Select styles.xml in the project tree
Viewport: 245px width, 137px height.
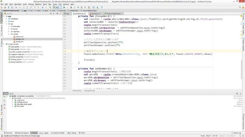pyautogui.click(x=20, y=41)
